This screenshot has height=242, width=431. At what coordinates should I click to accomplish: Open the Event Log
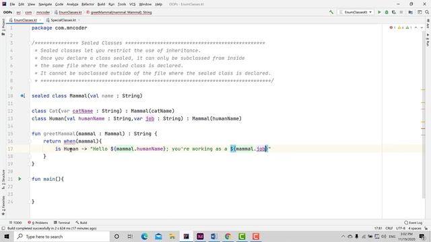[x=413, y=223]
